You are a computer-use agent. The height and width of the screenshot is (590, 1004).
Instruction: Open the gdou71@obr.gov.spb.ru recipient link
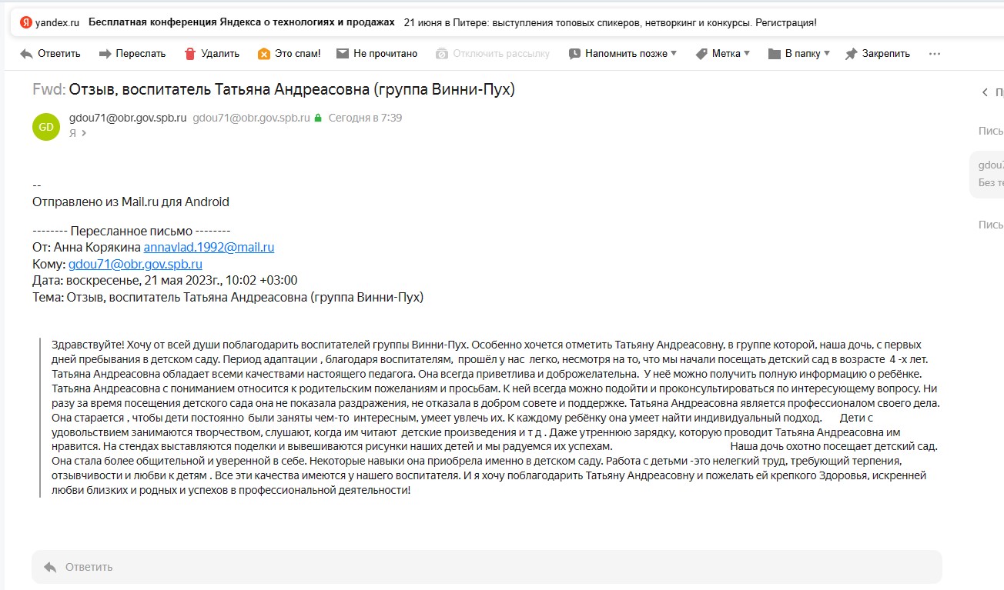tap(135, 264)
